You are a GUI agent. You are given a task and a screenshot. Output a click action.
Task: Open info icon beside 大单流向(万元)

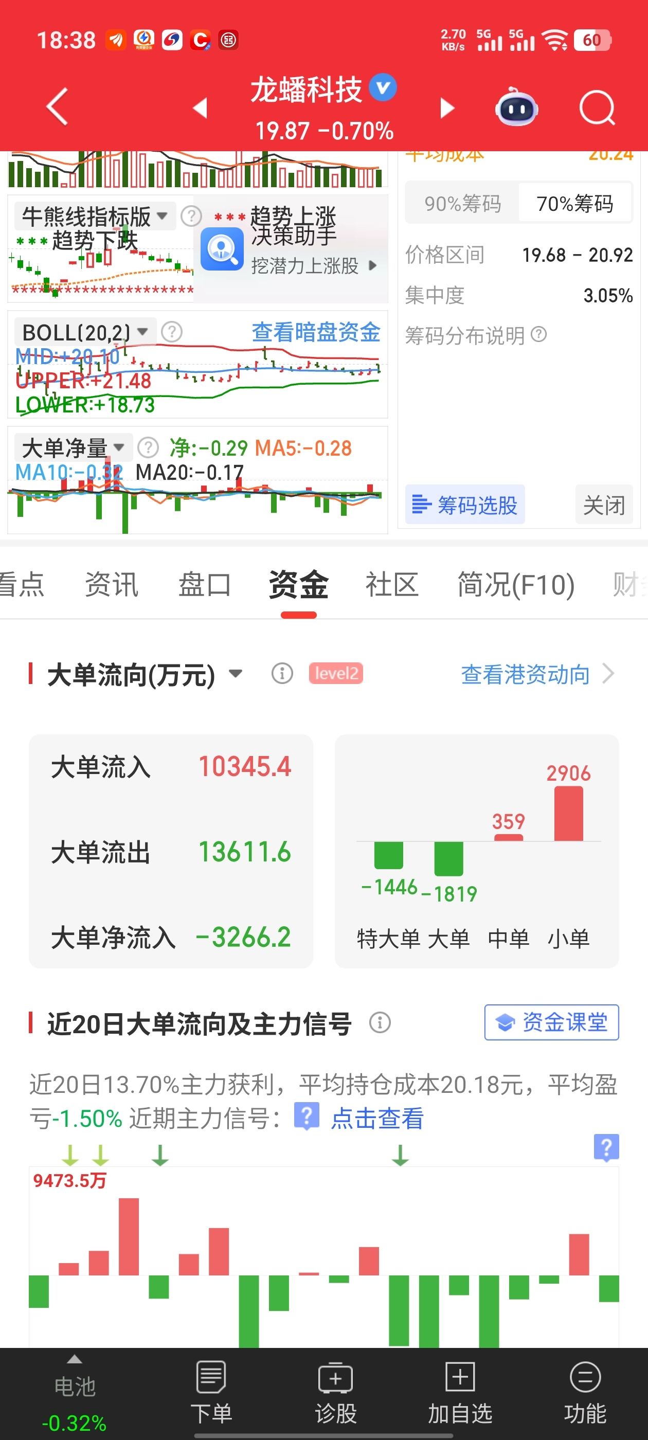point(282,673)
